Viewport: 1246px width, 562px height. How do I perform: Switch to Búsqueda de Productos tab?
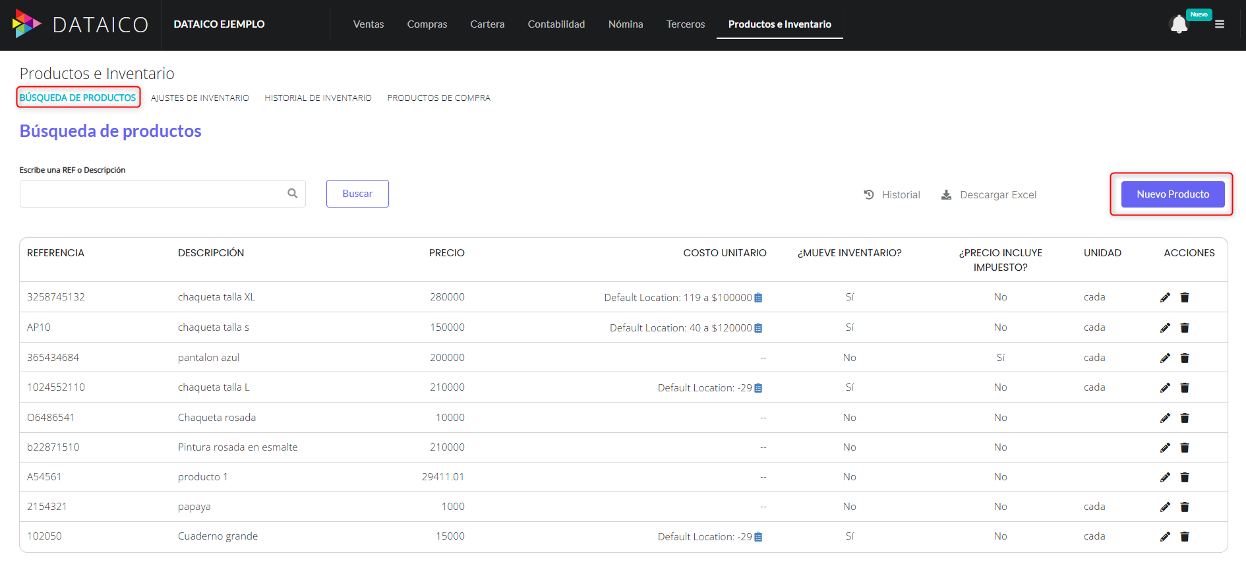(x=78, y=98)
